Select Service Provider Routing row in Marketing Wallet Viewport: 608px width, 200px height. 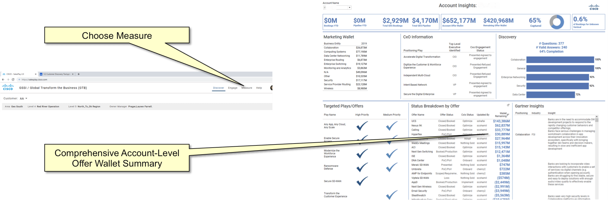pos(345,85)
